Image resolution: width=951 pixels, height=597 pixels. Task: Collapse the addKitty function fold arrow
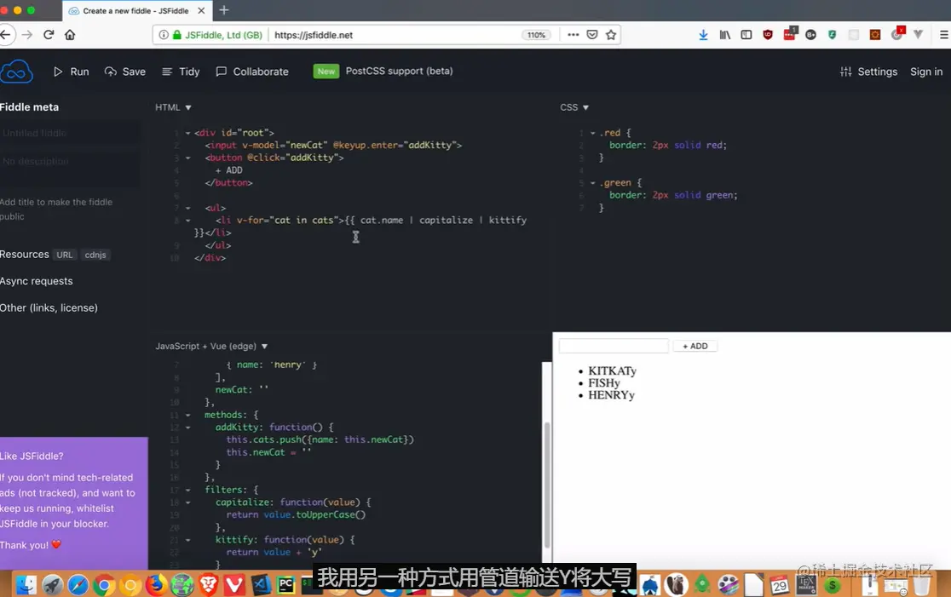[188, 428]
